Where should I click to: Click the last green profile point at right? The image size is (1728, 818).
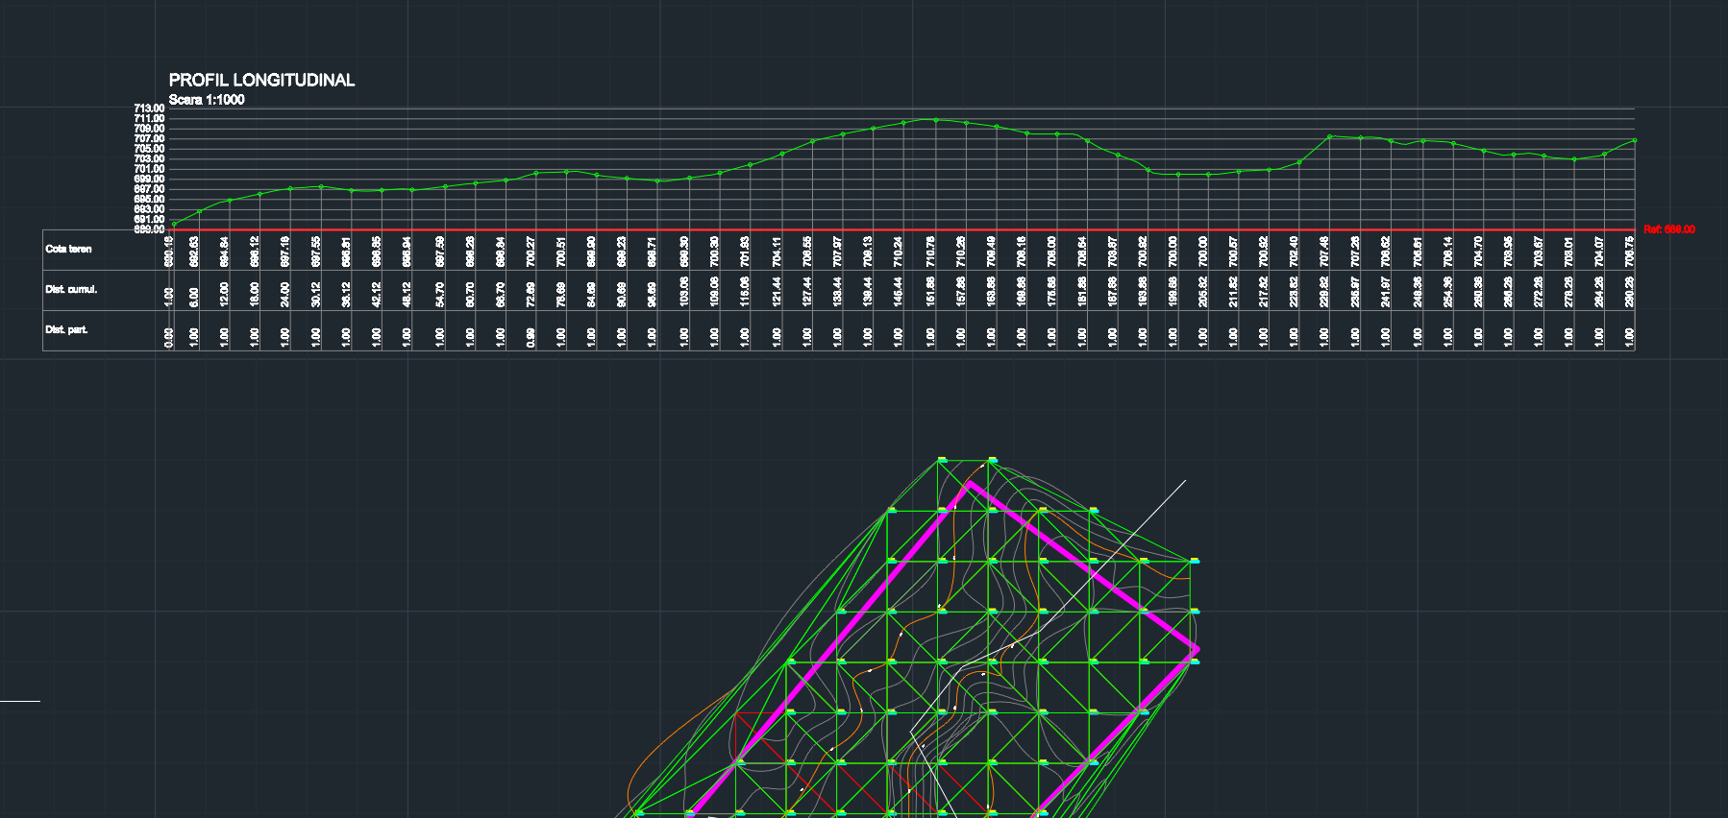click(x=1634, y=141)
